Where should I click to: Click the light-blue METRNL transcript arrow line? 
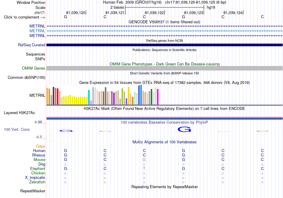click(165, 31)
